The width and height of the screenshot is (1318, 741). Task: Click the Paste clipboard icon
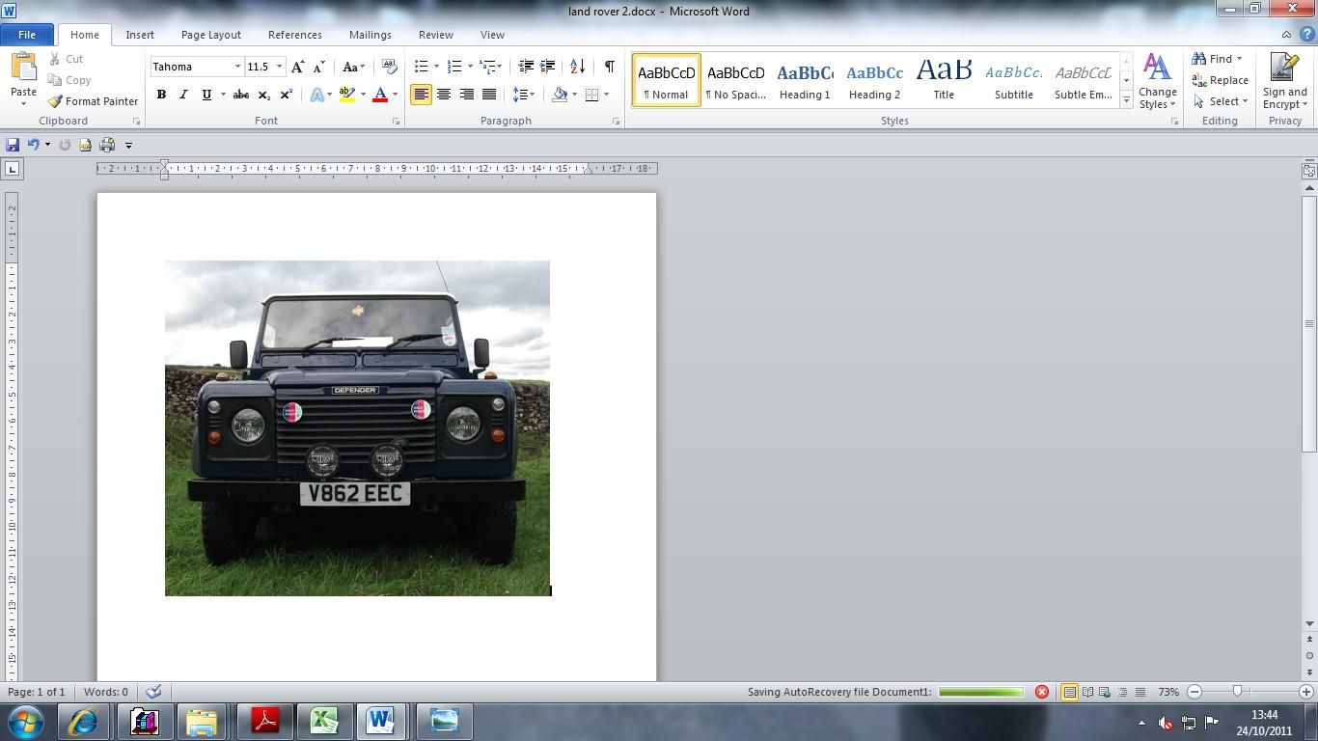pyautogui.click(x=23, y=69)
